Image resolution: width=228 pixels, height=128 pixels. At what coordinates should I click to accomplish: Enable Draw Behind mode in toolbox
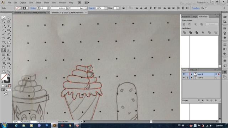[6, 90]
